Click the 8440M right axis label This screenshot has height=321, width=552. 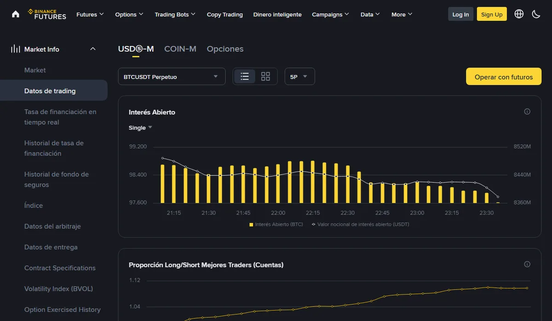[522, 175]
